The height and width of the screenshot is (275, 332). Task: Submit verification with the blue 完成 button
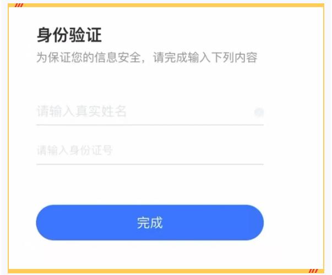(x=150, y=222)
